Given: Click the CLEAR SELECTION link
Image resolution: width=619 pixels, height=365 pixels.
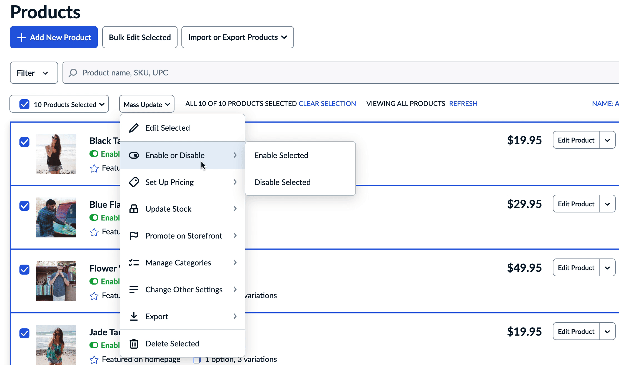Looking at the screenshot, I should click(x=327, y=103).
